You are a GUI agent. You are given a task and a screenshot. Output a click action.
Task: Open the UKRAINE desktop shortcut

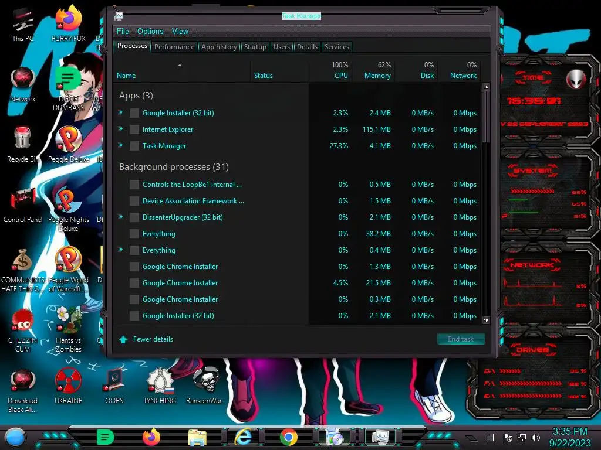[x=68, y=387]
